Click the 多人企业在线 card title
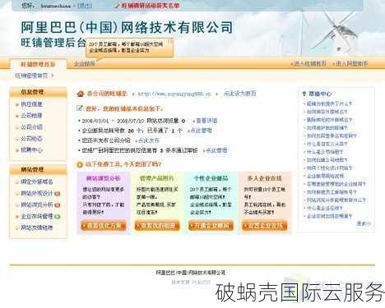This screenshot has height=308, width=385. (265, 178)
